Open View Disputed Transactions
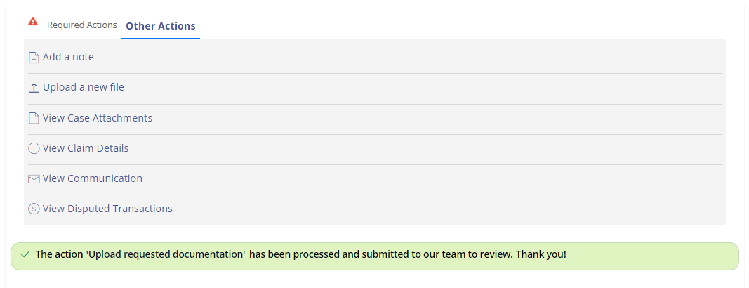This screenshot has height=288, width=749. [107, 209]
